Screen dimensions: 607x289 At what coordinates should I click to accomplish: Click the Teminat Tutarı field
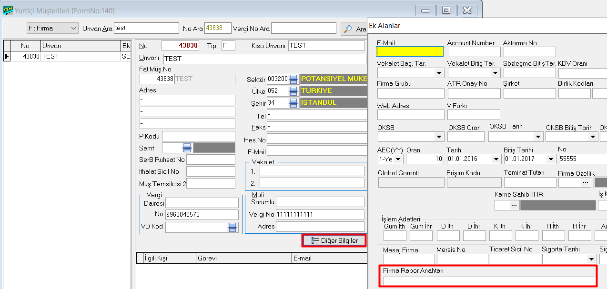point(530,182)
